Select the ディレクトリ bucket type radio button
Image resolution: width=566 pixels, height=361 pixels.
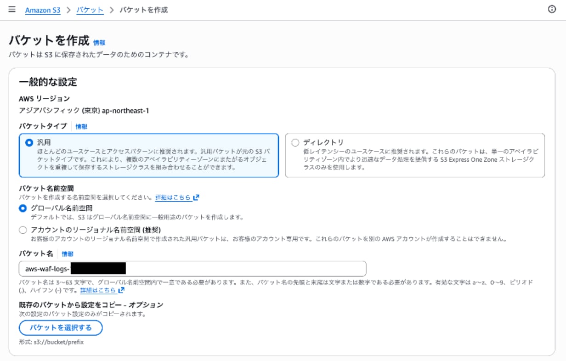(295, 143)
